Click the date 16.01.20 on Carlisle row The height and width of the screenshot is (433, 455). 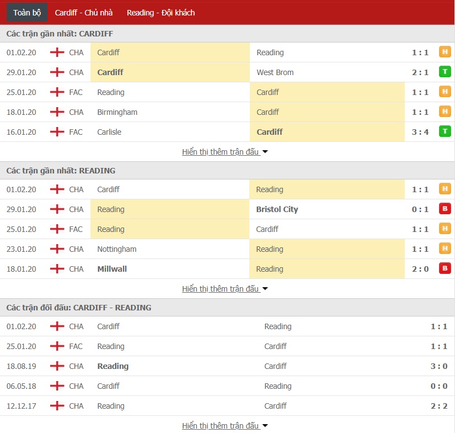21,132
